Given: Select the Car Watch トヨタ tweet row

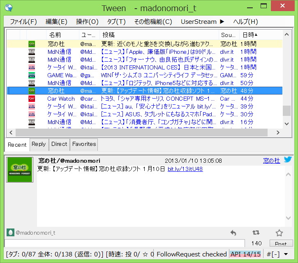Looking at the screenshot, I should (x=145, y=99).
